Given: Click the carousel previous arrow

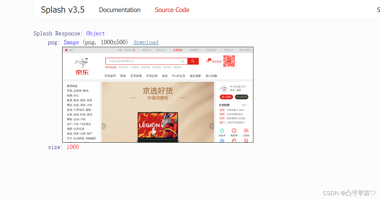Looking at the screenshot, I should [x=104, y=126].
